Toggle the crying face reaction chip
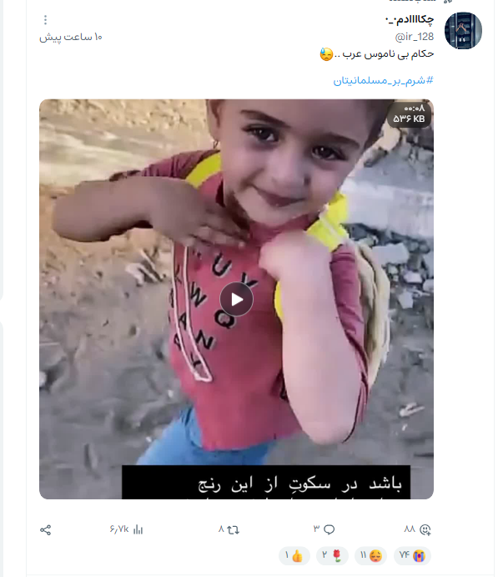The image size is (498, 577). (412, 556)
